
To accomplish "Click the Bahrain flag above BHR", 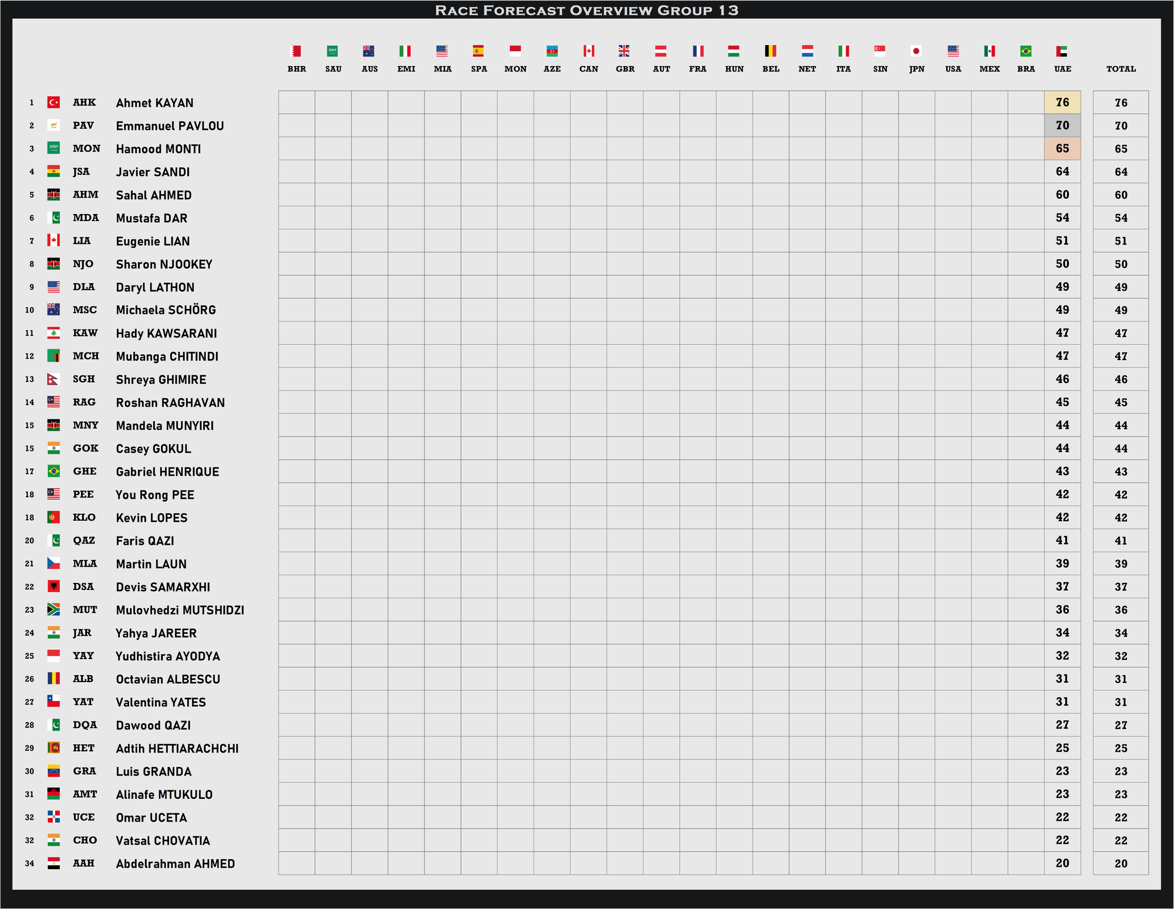I will click(296, 51).
